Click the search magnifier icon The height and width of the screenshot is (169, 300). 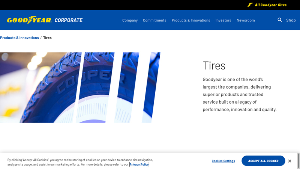point(280,20)
